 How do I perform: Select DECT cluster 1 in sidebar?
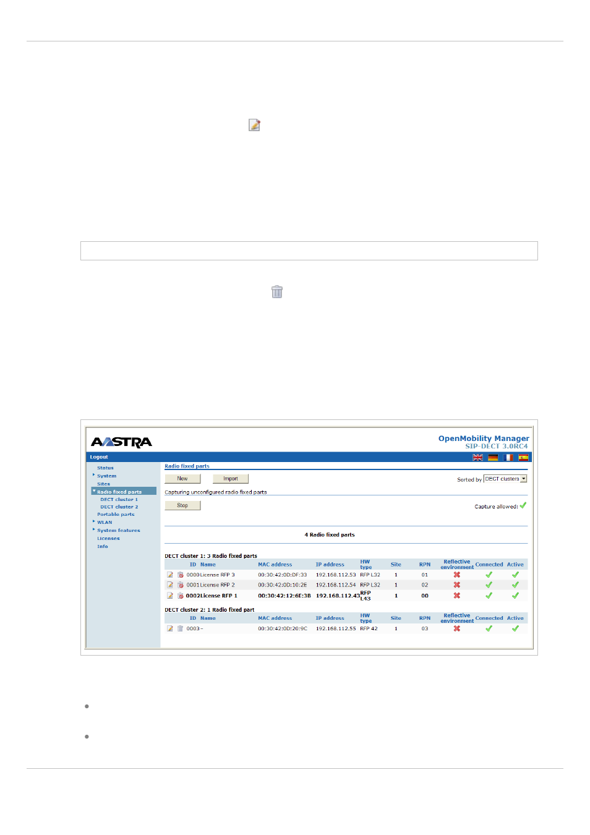119,500
